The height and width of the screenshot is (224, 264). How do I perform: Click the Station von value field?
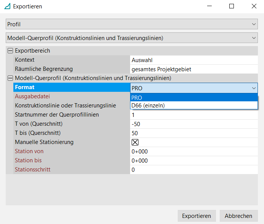click(x=194, y=152)
